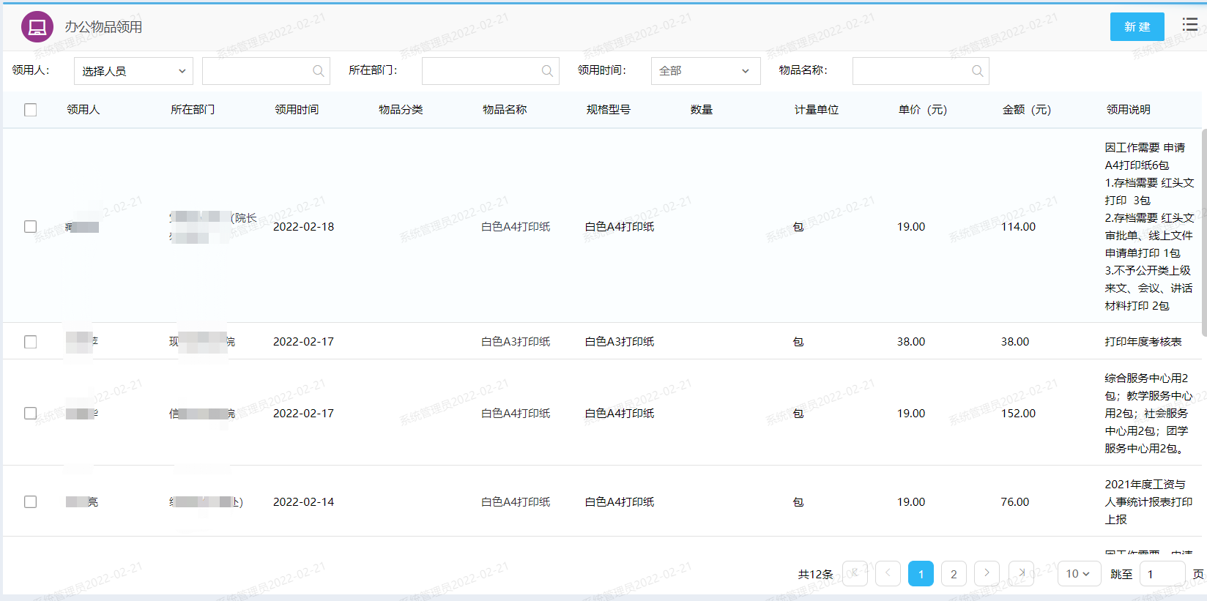Viewport: 1207px width, 601px height.
Task: Open the 领用时间 全部 dropdown
Action: (x=706, y=71)
